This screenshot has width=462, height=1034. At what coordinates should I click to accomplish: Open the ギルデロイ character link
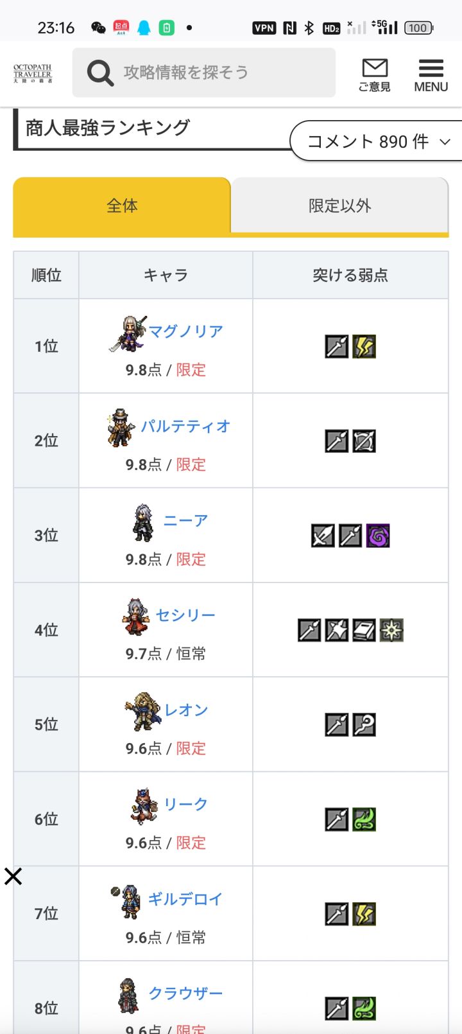[185, 899]
